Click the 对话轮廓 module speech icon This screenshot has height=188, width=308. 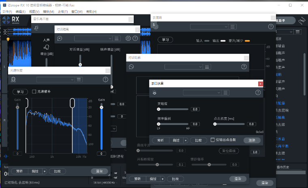[131, 67]
